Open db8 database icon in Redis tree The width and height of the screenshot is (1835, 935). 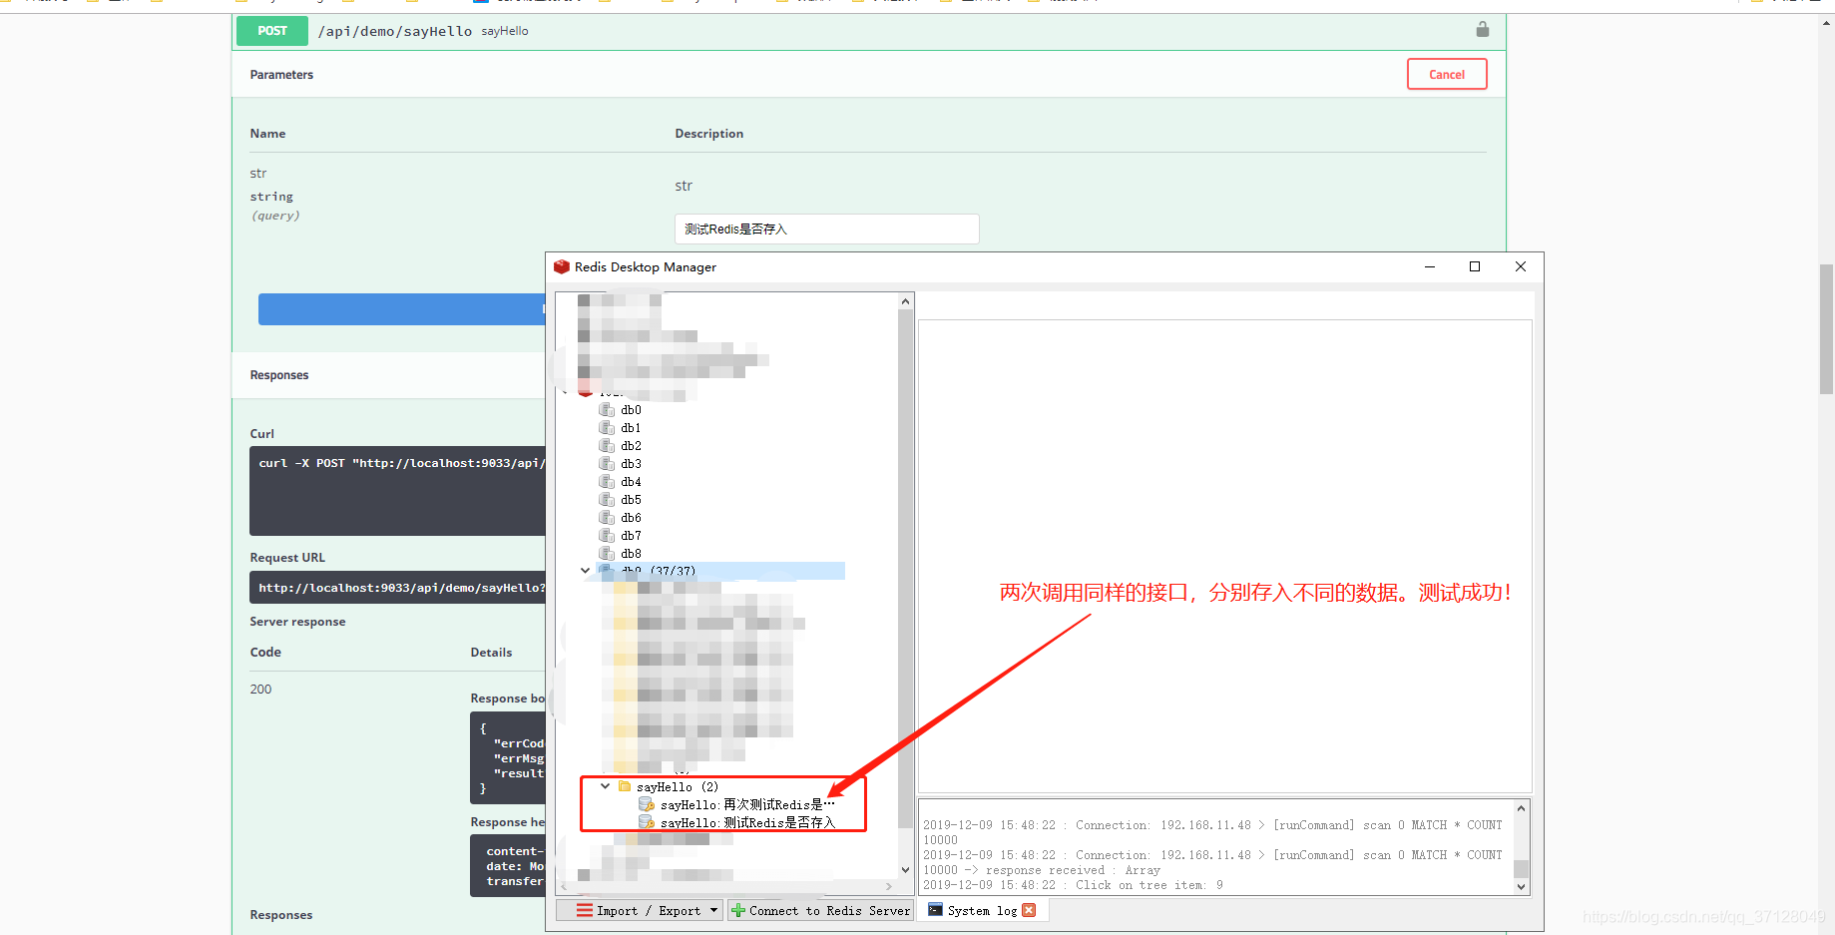coord(606,554)
